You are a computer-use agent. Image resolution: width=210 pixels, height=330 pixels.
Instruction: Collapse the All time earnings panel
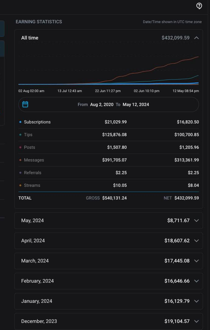(x=197, y=38)
